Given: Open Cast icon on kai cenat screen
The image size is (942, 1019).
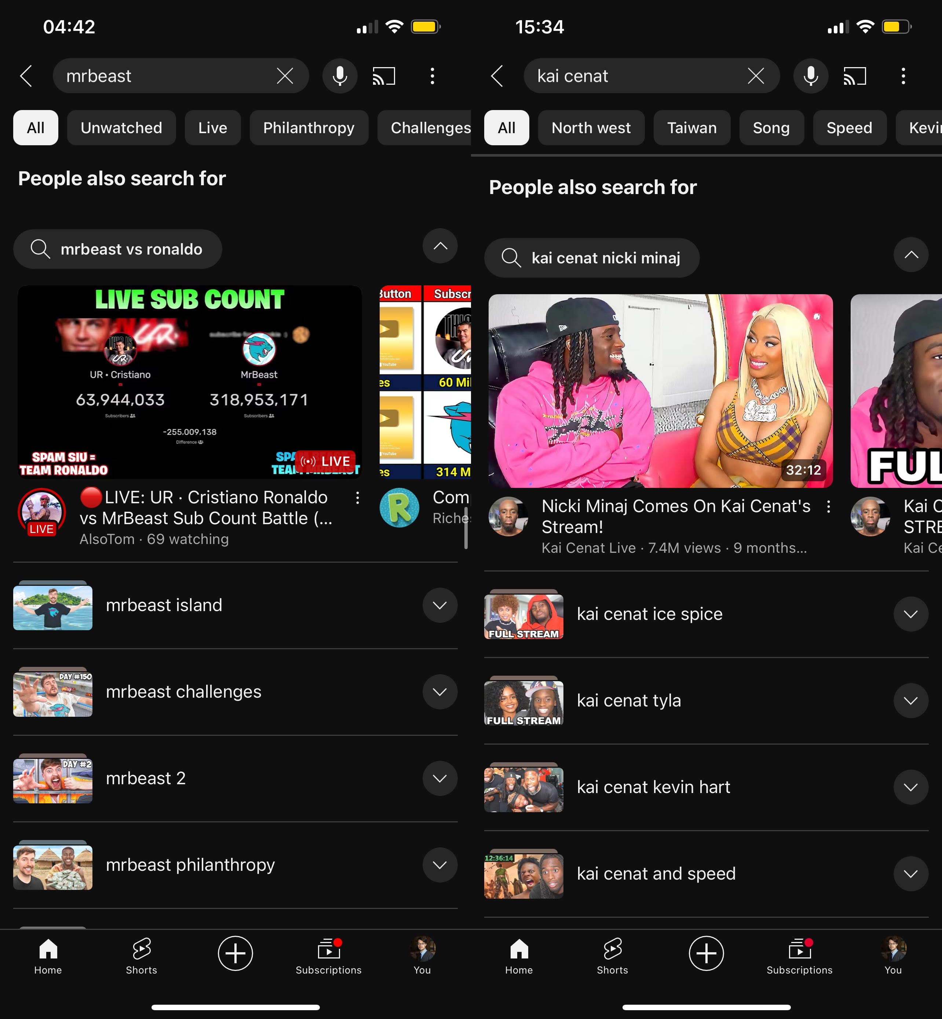Looking at the screenshot, I should [855, 76].
